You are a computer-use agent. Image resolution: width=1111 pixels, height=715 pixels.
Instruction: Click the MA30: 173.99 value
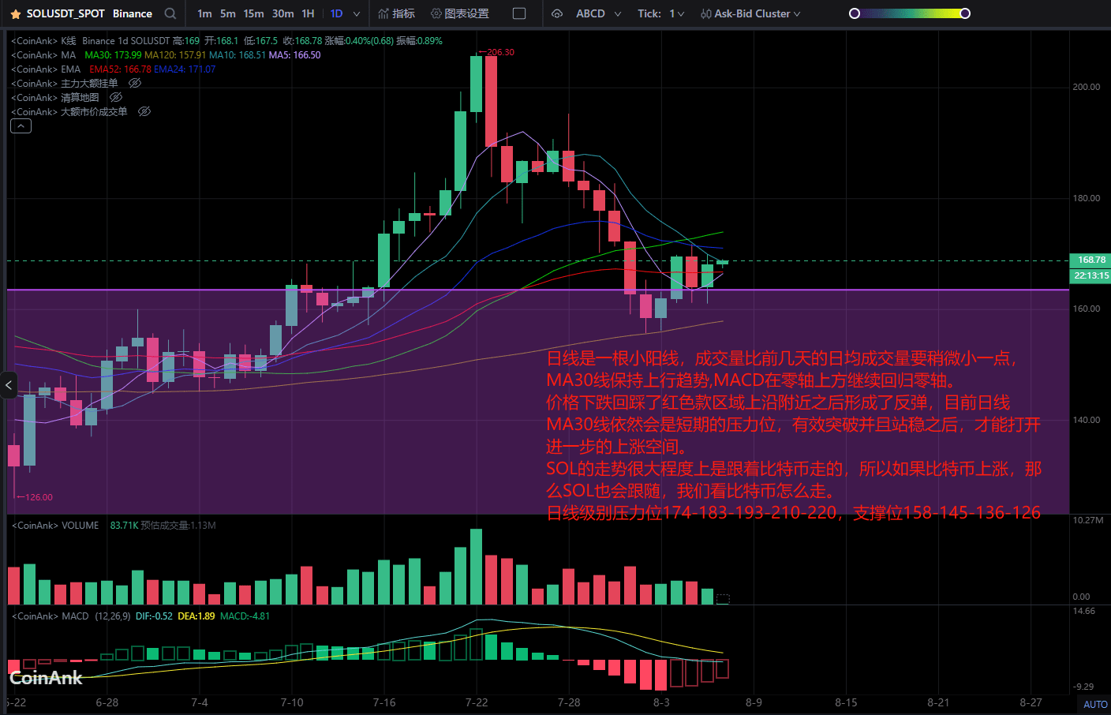pyautogui.click(x=113, y=55)
